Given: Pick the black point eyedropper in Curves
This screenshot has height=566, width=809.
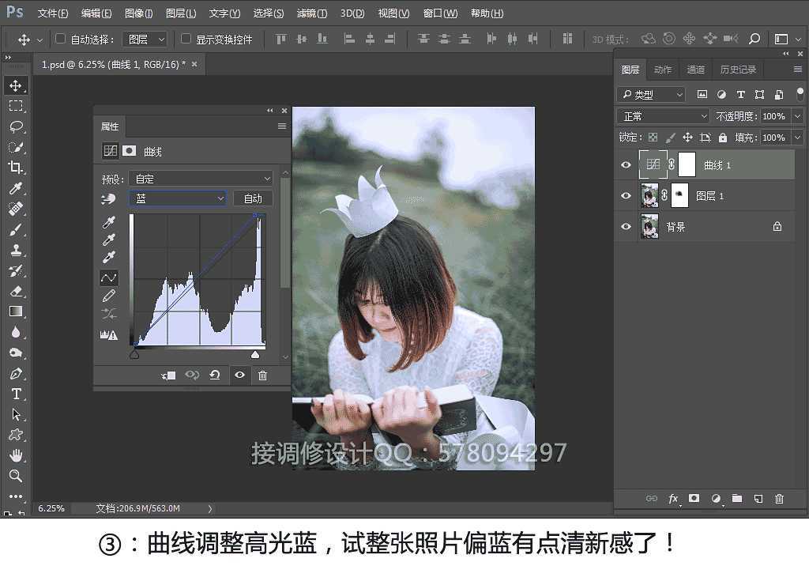Looking at the screenshot, I should [108, 222].
